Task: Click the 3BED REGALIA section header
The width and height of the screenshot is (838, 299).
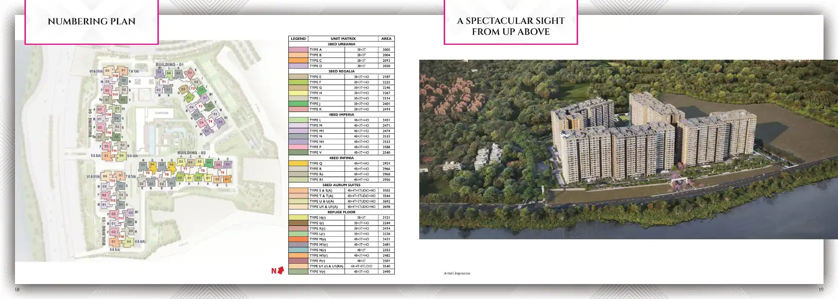Action: [342, 71]
